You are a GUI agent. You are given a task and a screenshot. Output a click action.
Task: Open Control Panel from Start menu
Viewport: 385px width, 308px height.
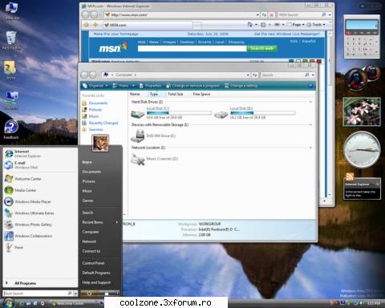click(x=93, y=263)
